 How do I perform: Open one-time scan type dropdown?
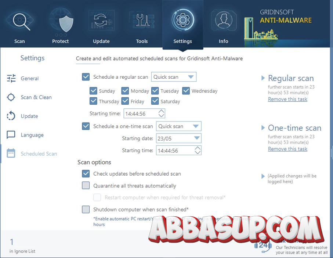(x=178, y=126)
